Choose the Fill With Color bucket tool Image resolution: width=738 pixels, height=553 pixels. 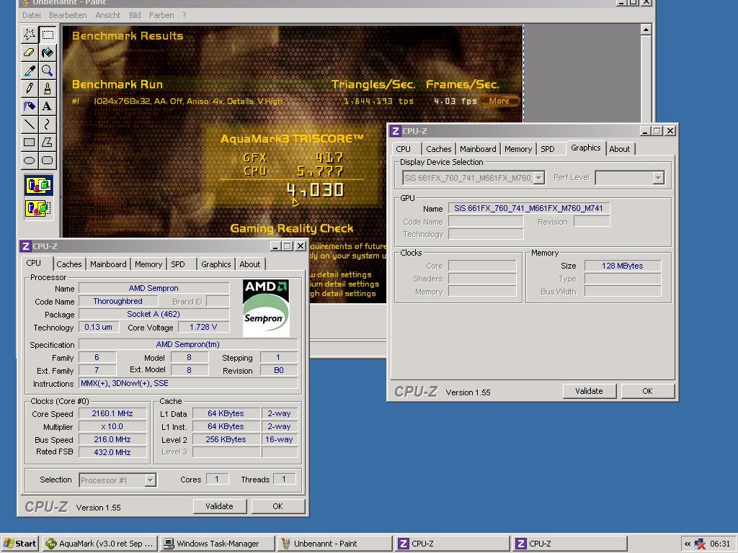(47, 52)
